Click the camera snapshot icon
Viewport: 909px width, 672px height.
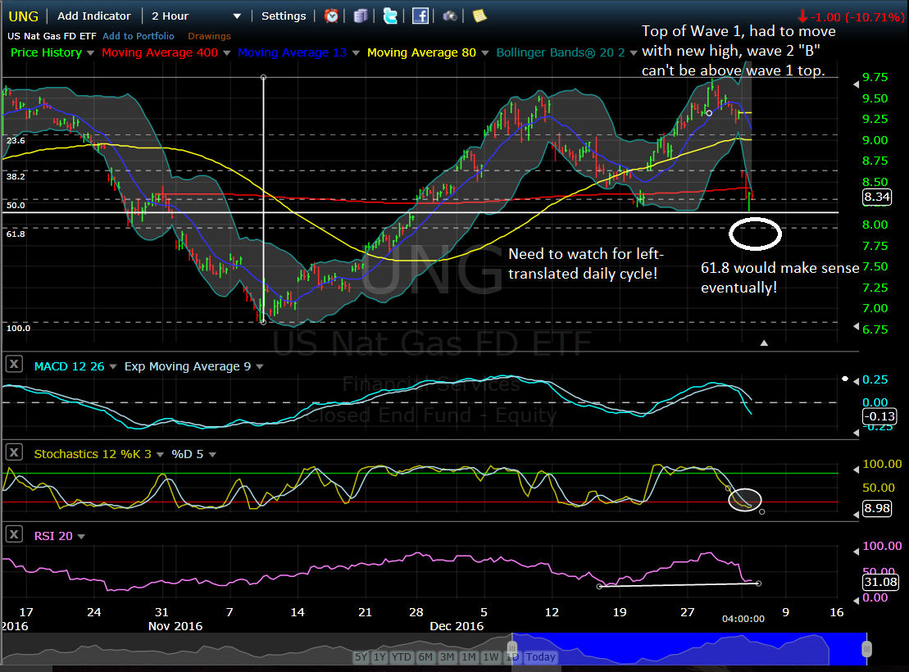449,16
